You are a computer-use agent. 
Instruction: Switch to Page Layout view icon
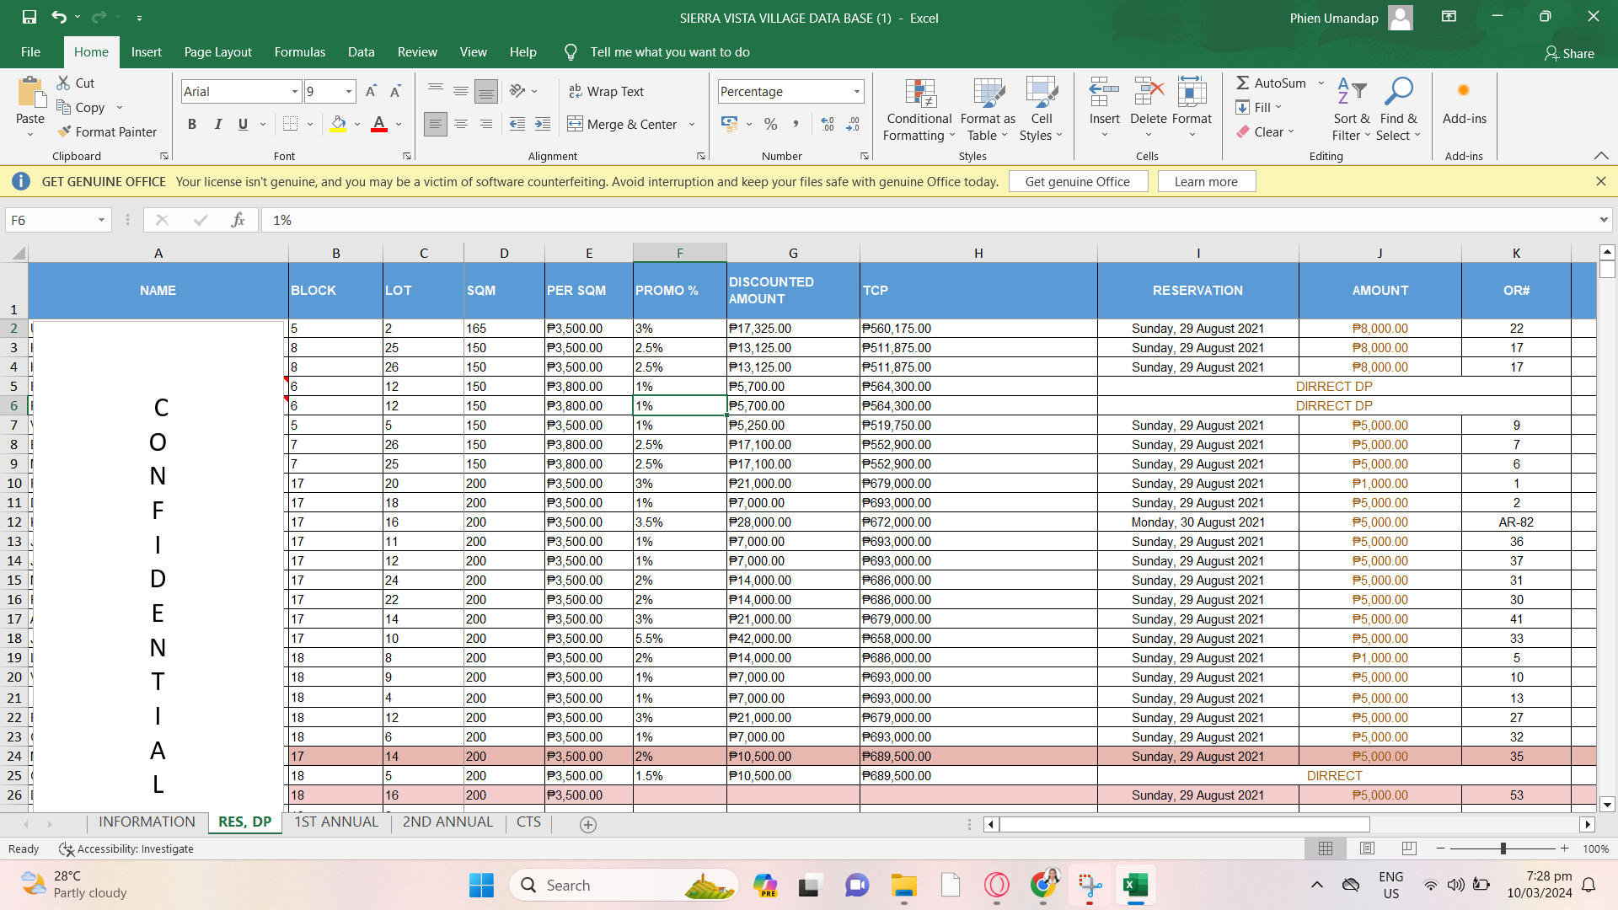click(1368, 848)
